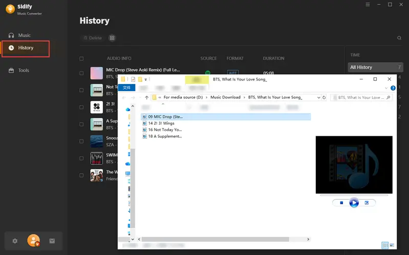Image resolution: width=409 pixels, height=255 pixels.
Task: Check the 2! 3! row checkbox
Action: pyautogui.click(x=81, y=107)
